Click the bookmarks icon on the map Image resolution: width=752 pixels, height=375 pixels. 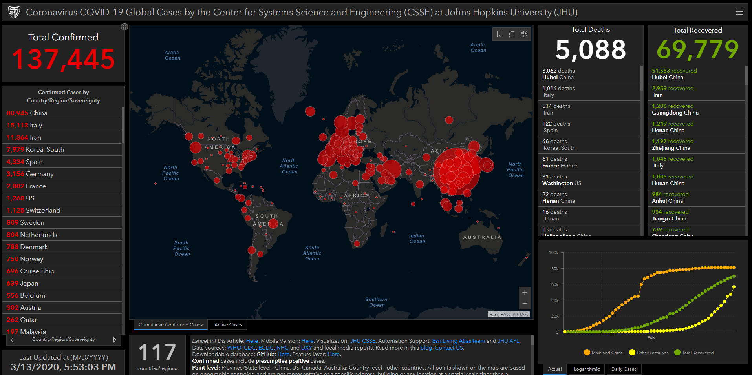[x=499, y=34]
